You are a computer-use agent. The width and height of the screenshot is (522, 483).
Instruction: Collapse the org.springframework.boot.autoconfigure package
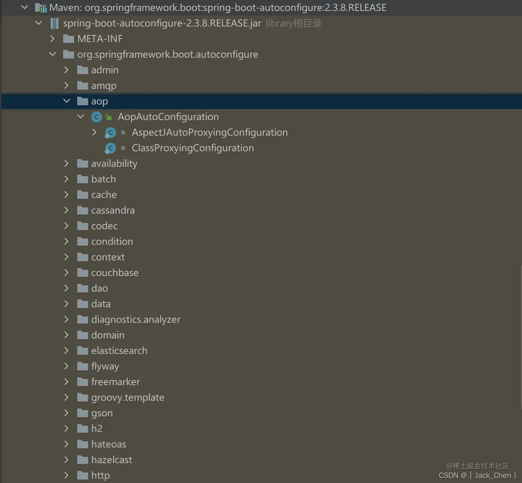[x=53, y=54]
